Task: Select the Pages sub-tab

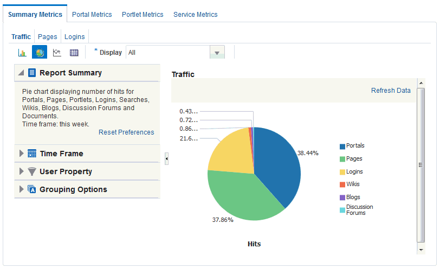Action: coord(48,37)
